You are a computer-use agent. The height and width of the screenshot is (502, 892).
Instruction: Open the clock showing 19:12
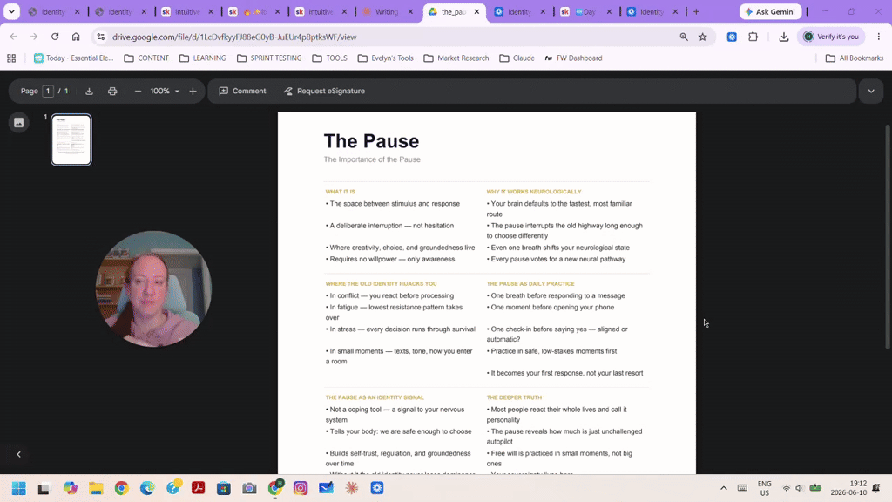pos(848,488)
